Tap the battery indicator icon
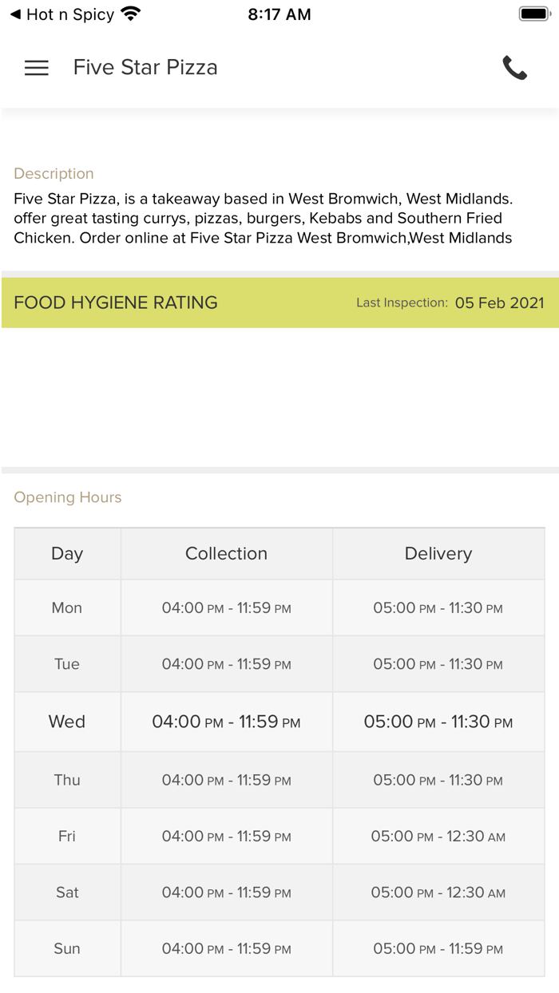Screen dimensions: 559x993 tap(533, 12)
